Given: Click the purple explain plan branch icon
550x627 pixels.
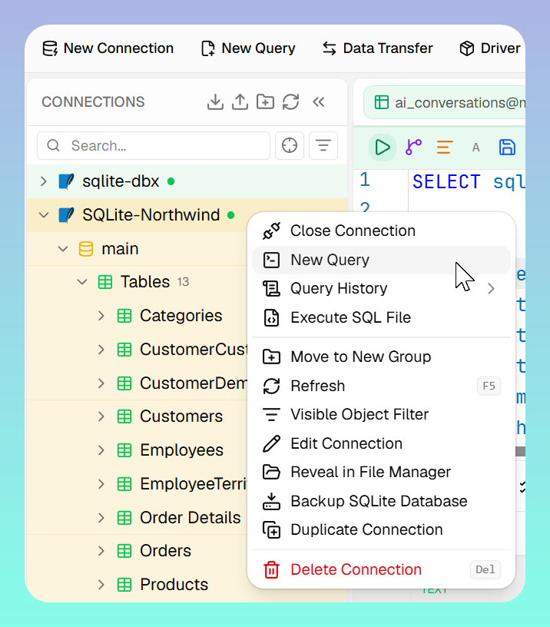Looking at the screenshot, I should click(x=414, y=148).
